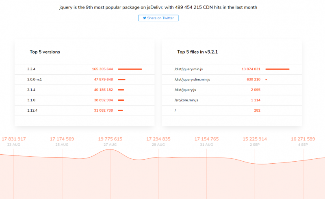Click the Top 5 versions heading
The image size is (325, 199).
45,52
